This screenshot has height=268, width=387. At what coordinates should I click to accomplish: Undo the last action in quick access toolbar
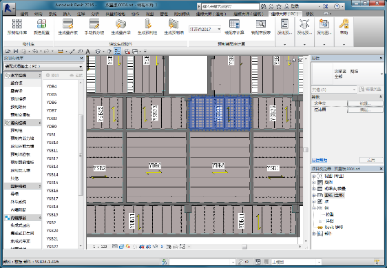(35, 52)
